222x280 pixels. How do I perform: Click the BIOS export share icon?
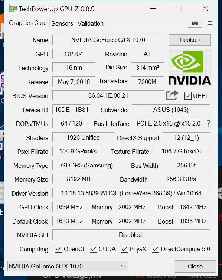pyautogui.click(x=172, y=95)
